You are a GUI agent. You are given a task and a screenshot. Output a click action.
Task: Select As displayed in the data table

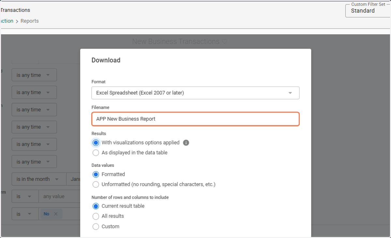tap(96, 153)
